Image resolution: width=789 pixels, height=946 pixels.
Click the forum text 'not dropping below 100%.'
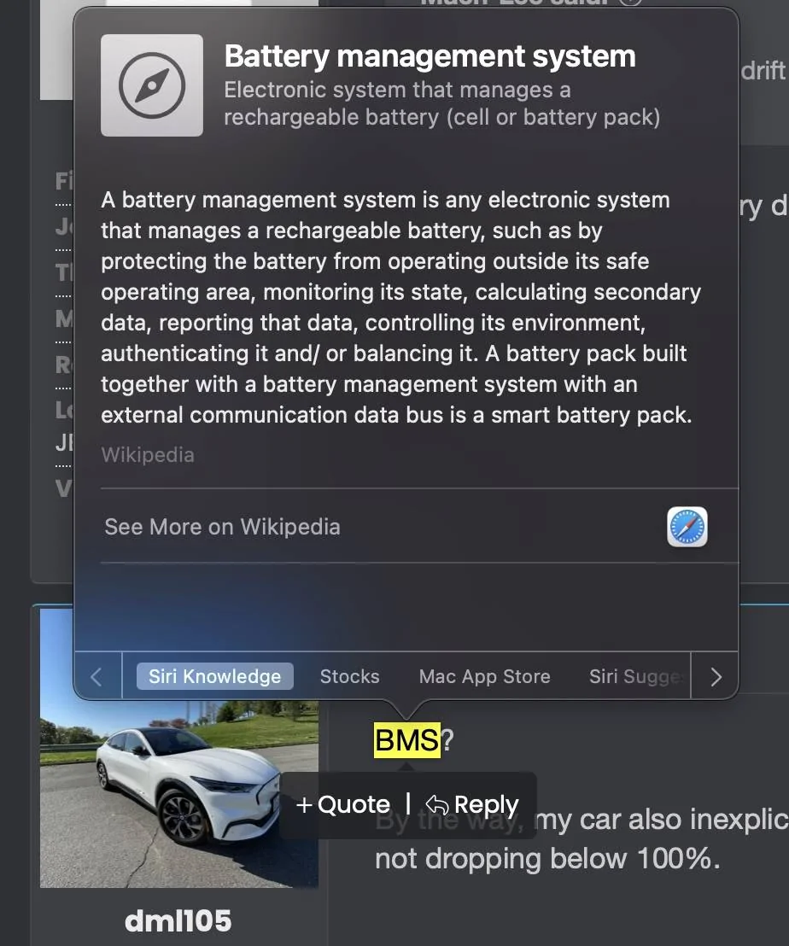click(547, 859)
